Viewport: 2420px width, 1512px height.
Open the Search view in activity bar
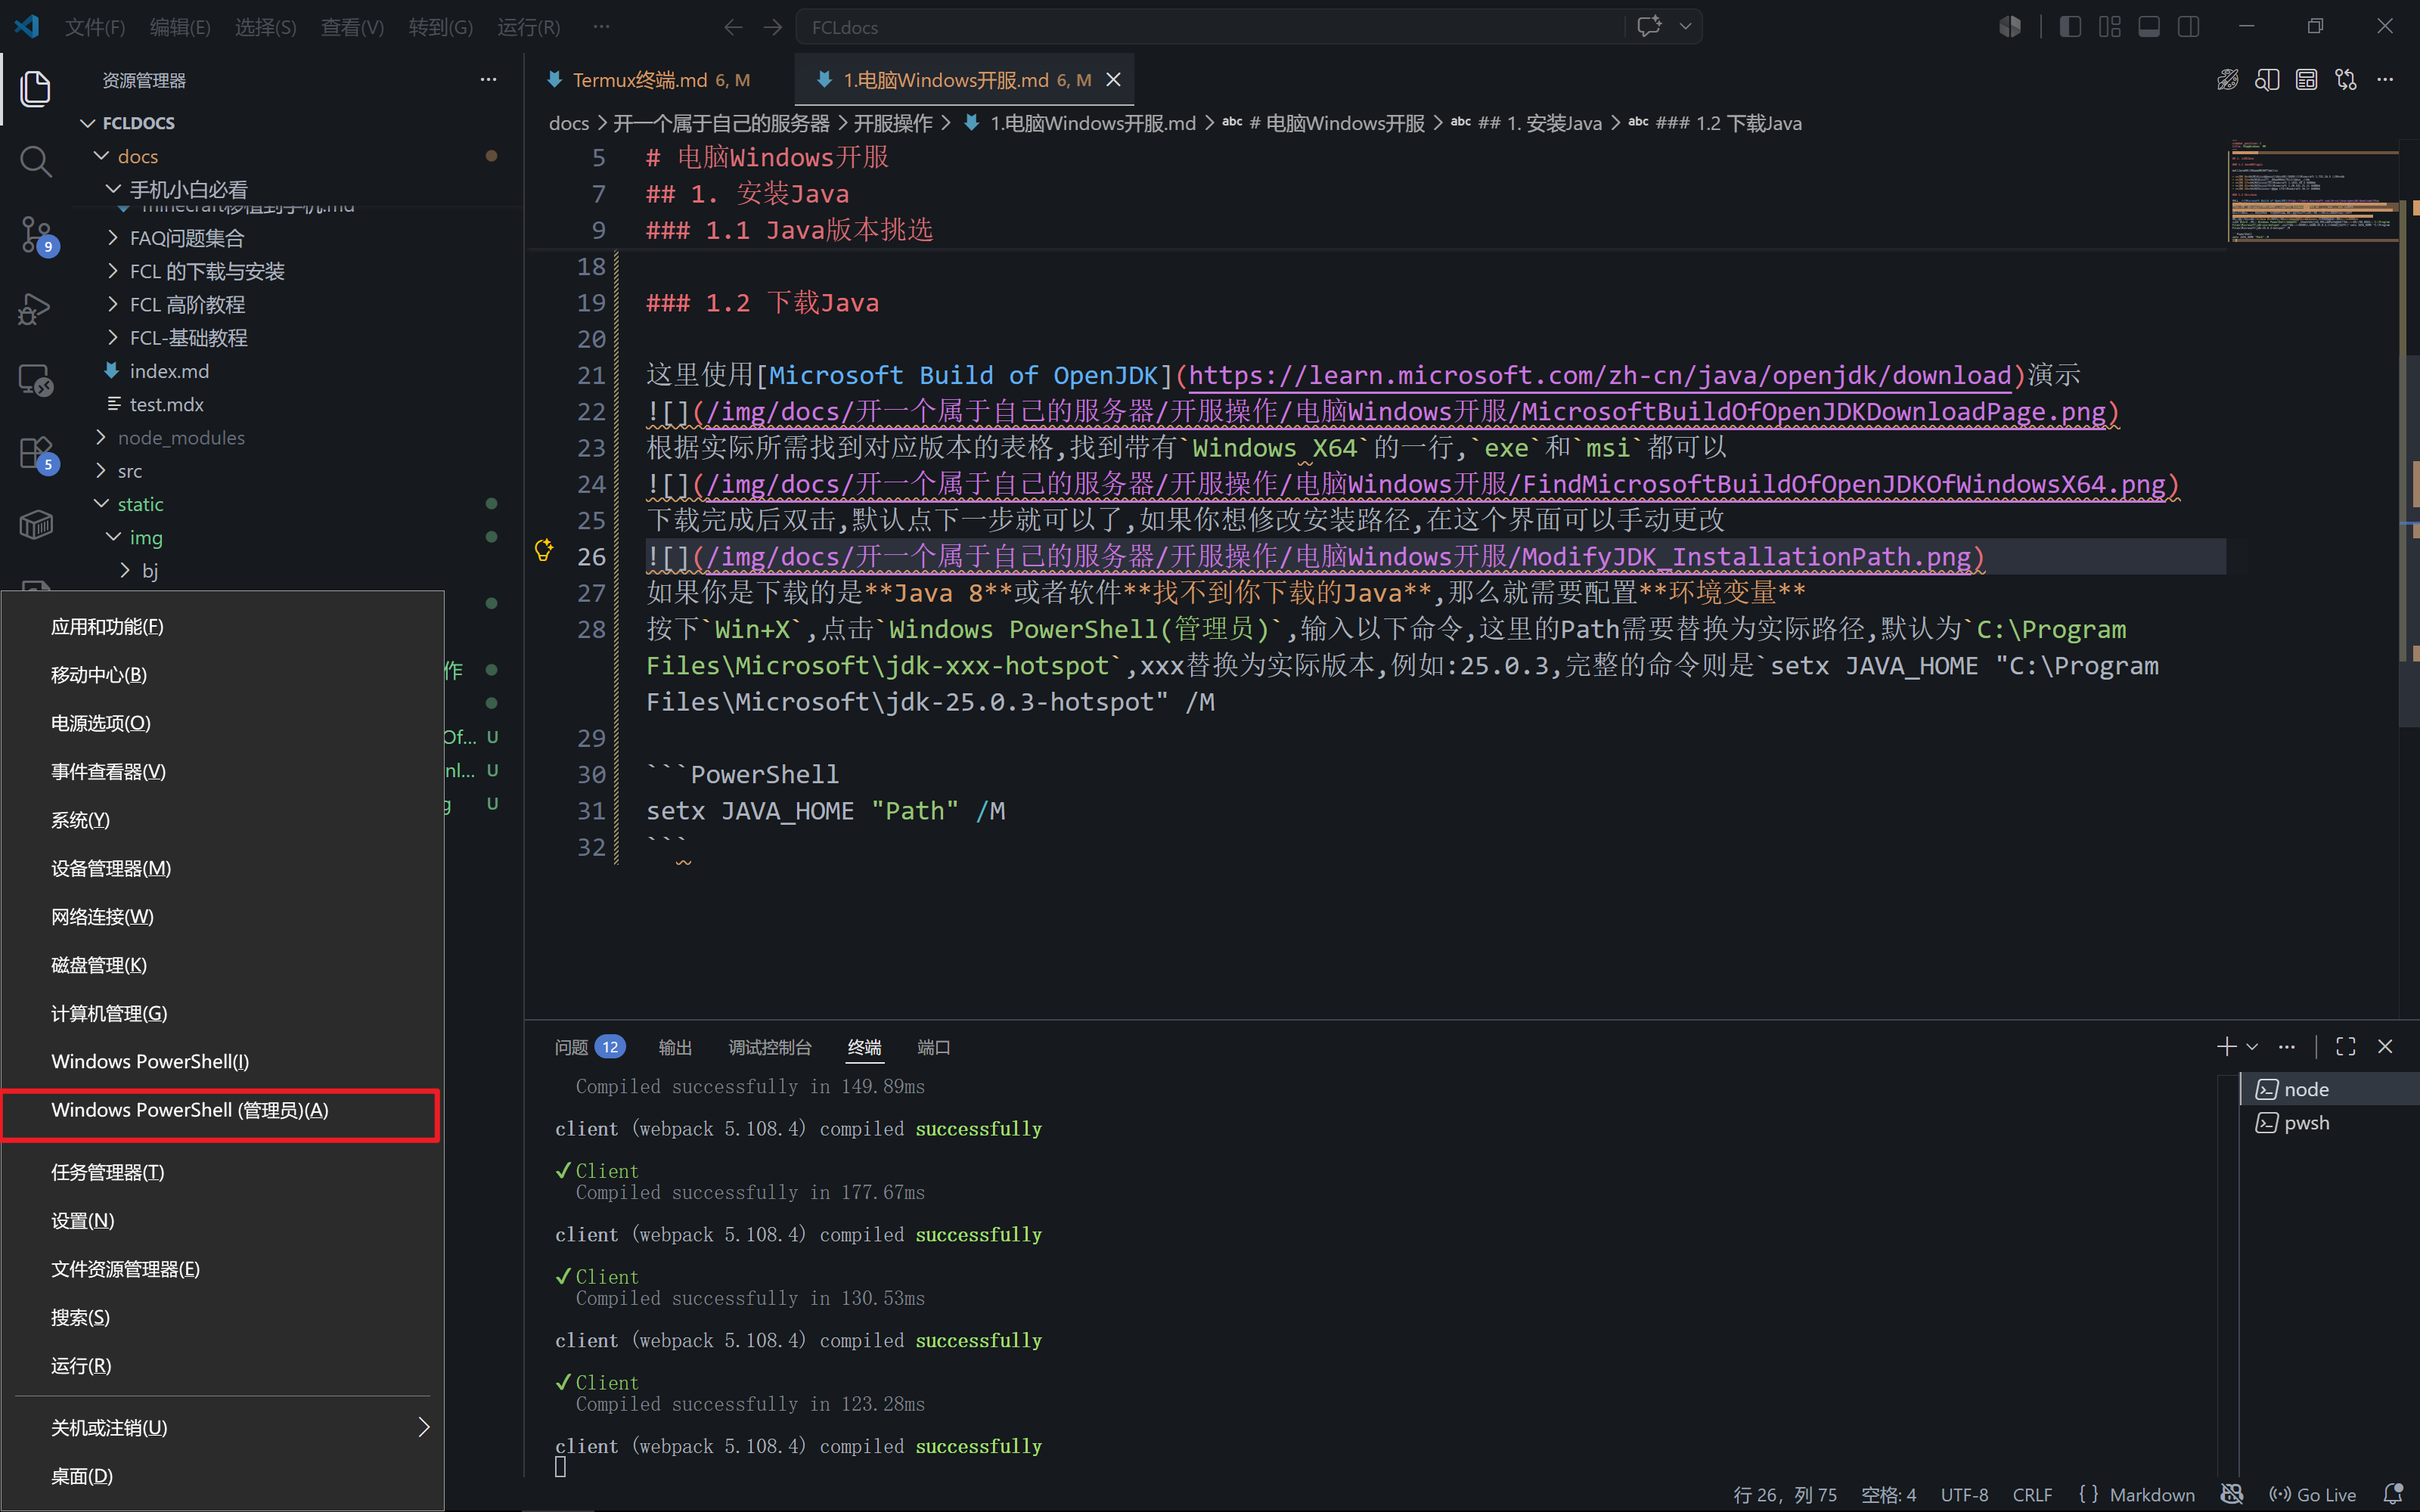click(x=36, y=161)
